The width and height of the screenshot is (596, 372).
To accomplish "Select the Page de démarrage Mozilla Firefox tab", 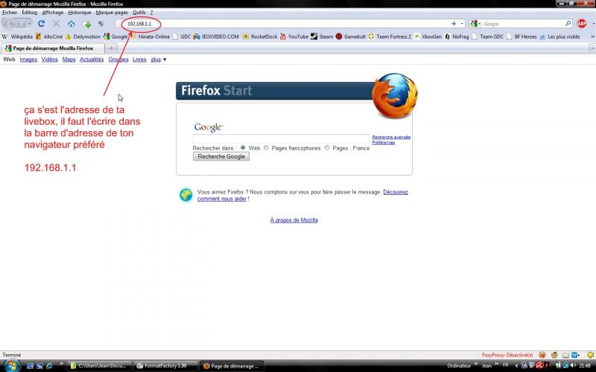I will coord(52,48).
